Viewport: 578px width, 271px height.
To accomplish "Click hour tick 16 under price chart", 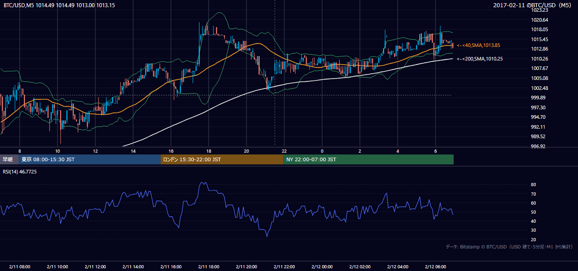I will point(171,151).
